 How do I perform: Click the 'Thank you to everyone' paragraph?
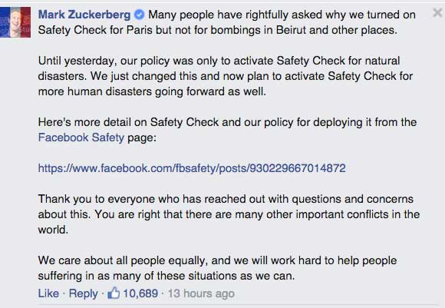pyautogui.click(x=229, y=214)
